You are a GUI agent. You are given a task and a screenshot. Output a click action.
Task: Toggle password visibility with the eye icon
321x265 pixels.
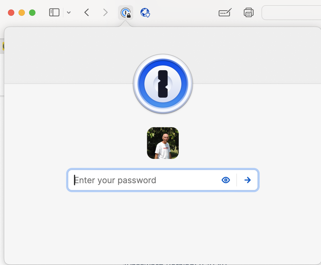point(226,180)
